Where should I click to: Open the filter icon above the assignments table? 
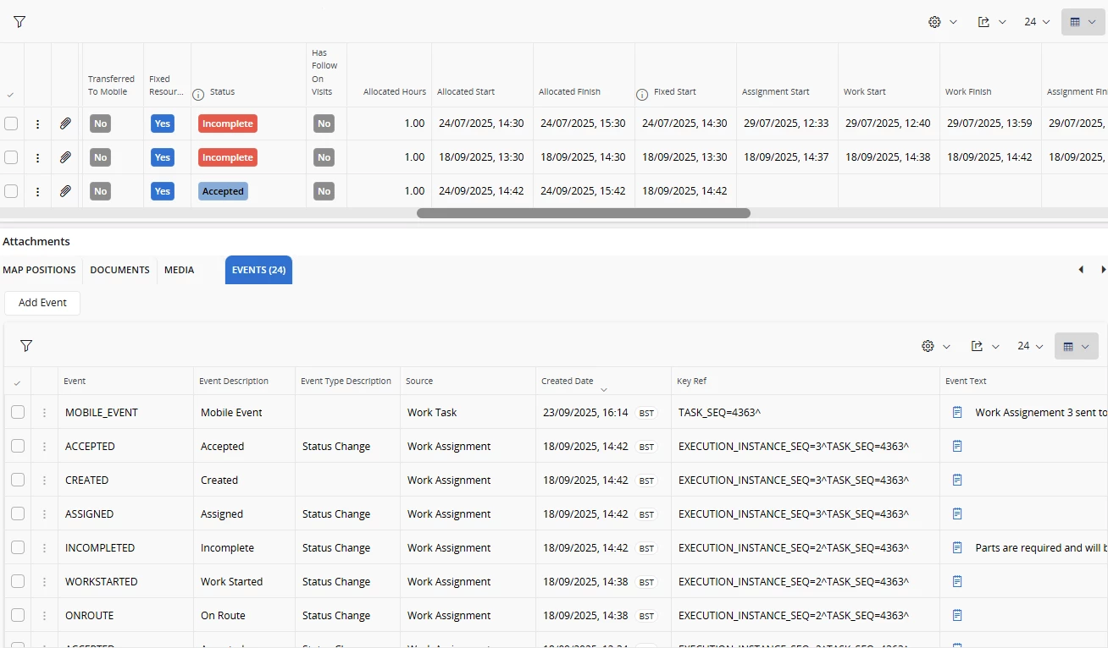(x=19, y=22)
